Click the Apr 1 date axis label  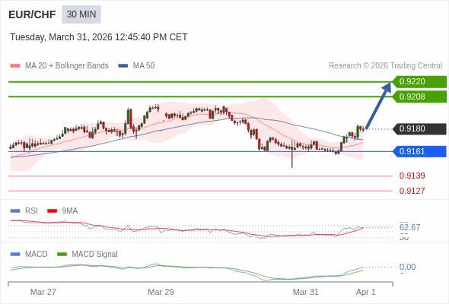(x=366, y=292)
